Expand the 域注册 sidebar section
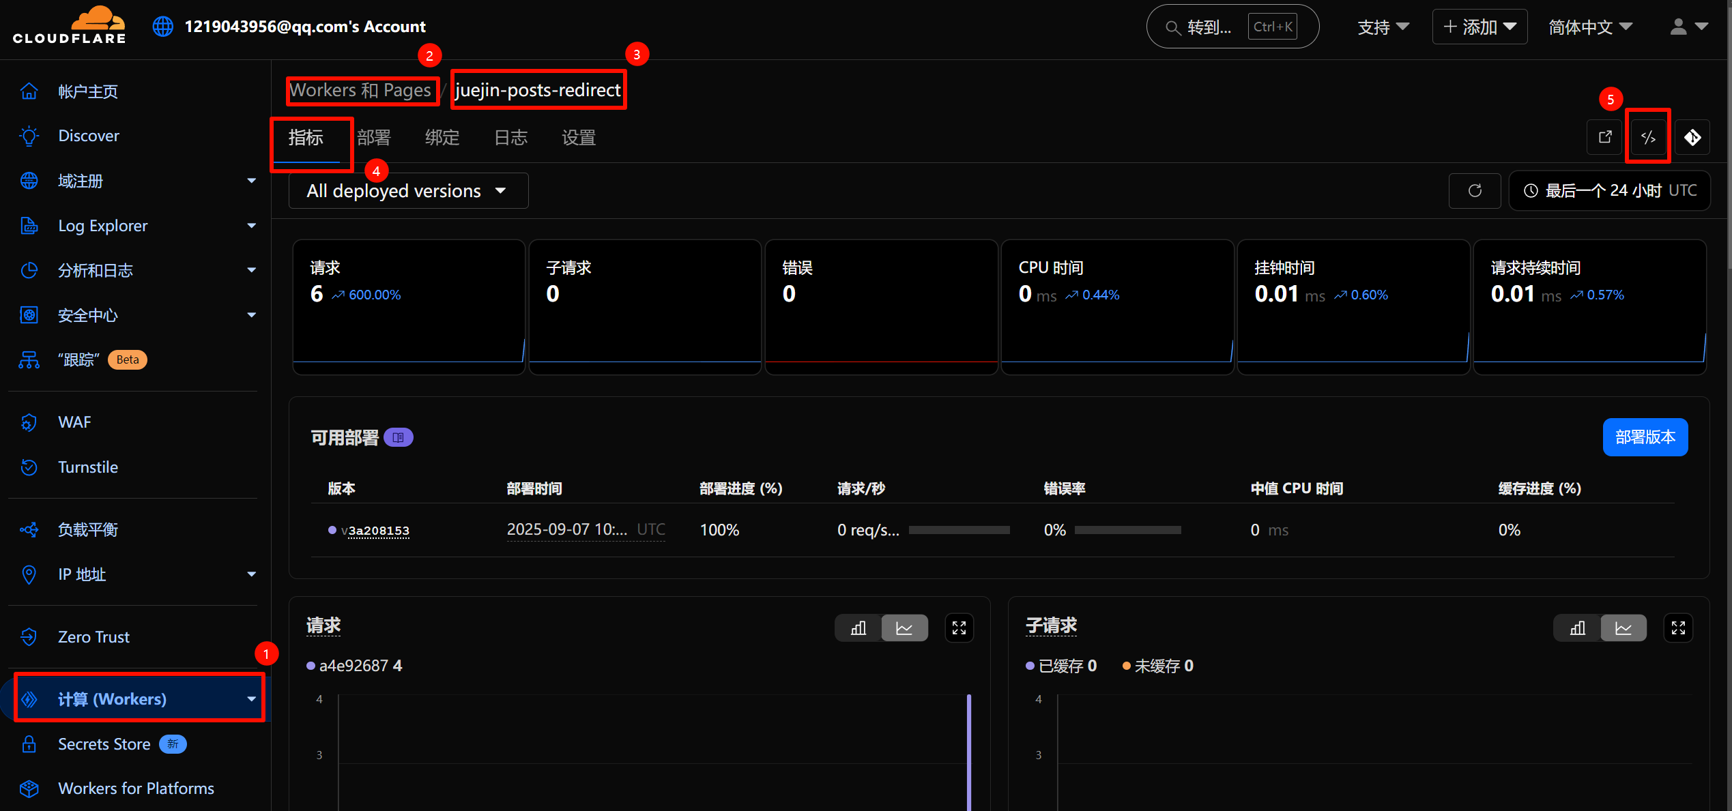 click(251, 181)
